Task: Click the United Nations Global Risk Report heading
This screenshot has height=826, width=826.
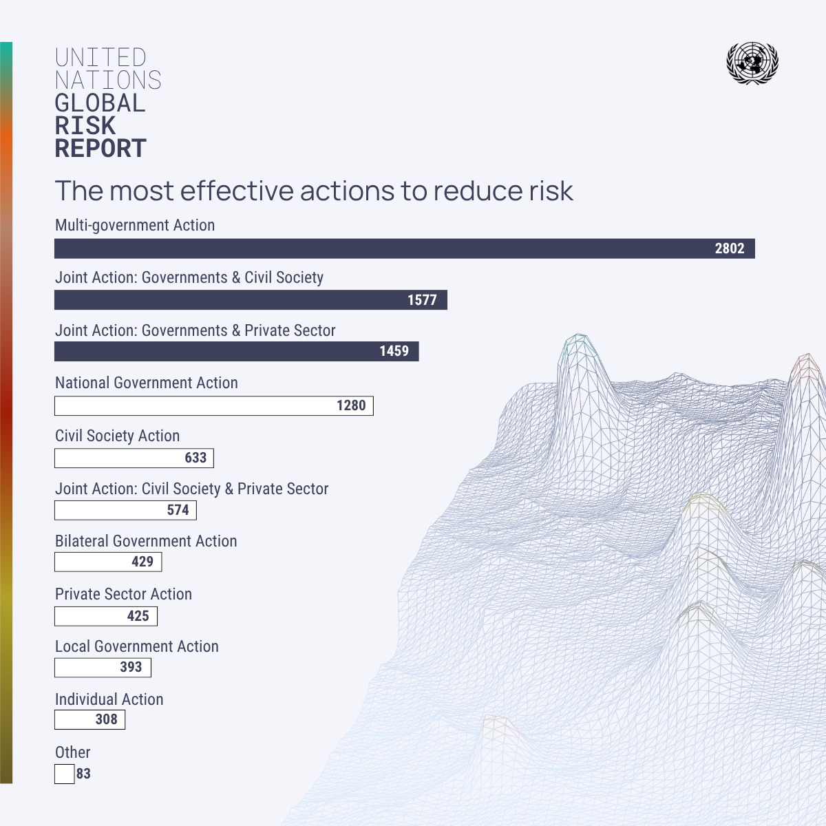Action: pyautogui.click(x=108, y=103)
